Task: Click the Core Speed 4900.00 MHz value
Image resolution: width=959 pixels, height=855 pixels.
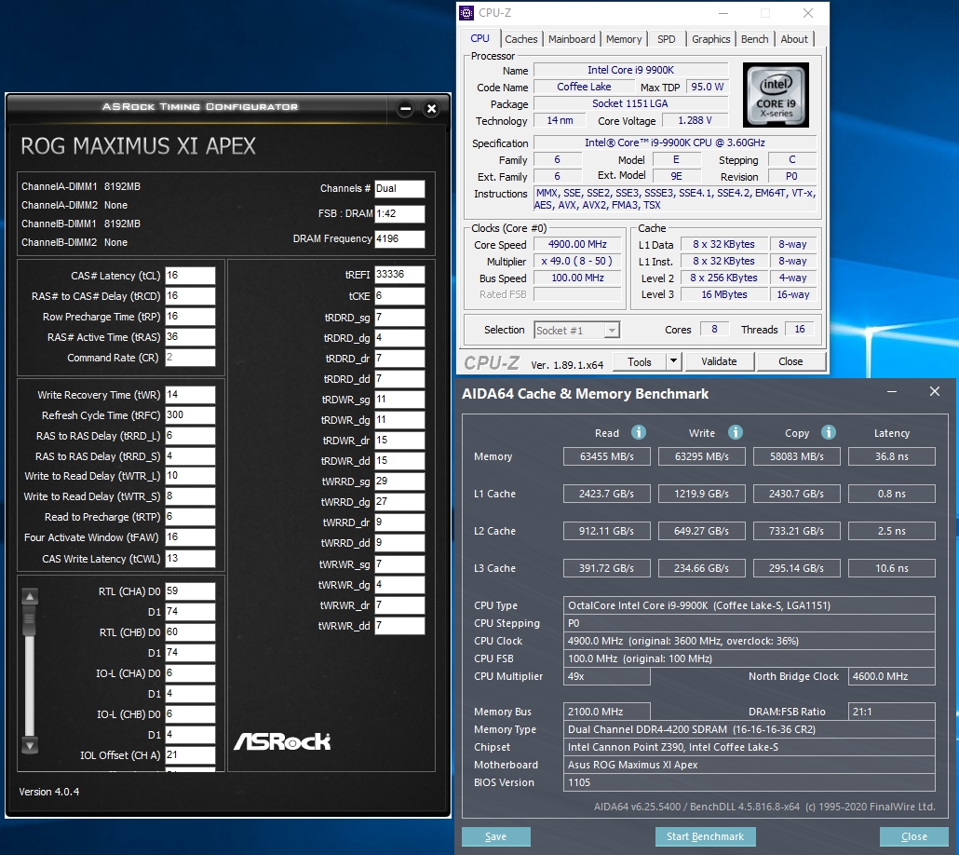Action: pos(577,244)
